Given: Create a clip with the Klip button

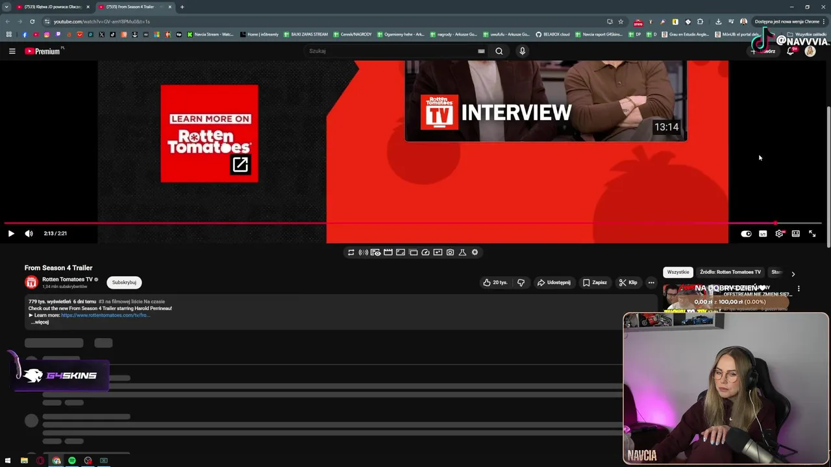Looking at the screenshot, I should 628,283.
